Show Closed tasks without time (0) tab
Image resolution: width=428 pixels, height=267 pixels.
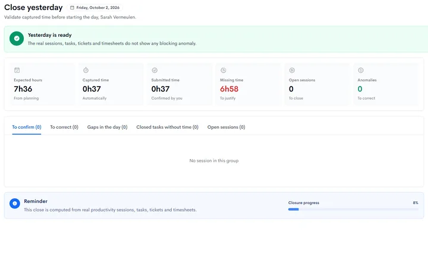pos(167,127)
